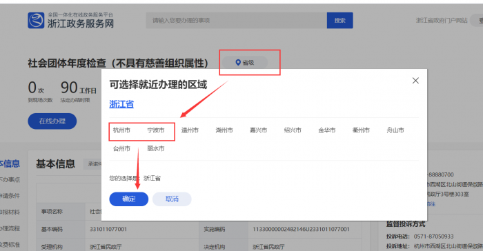This screenshot has height=251, width=483.
Task: Select 舟山市 in the region list
Action: coord(395,130)
